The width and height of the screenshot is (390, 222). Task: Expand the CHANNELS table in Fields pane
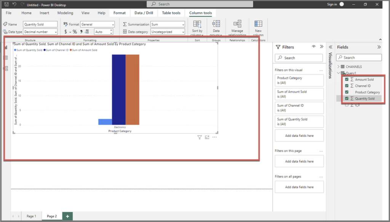tap(338, 66)
